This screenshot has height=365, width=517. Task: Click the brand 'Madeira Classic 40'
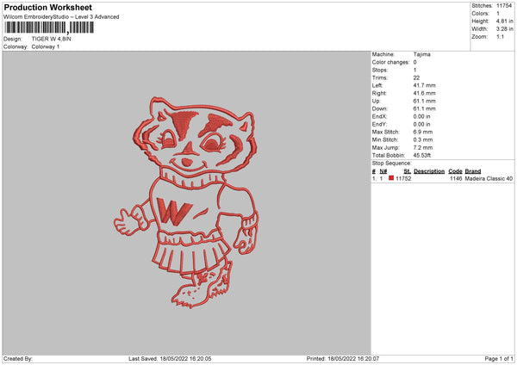pos(489,178)
